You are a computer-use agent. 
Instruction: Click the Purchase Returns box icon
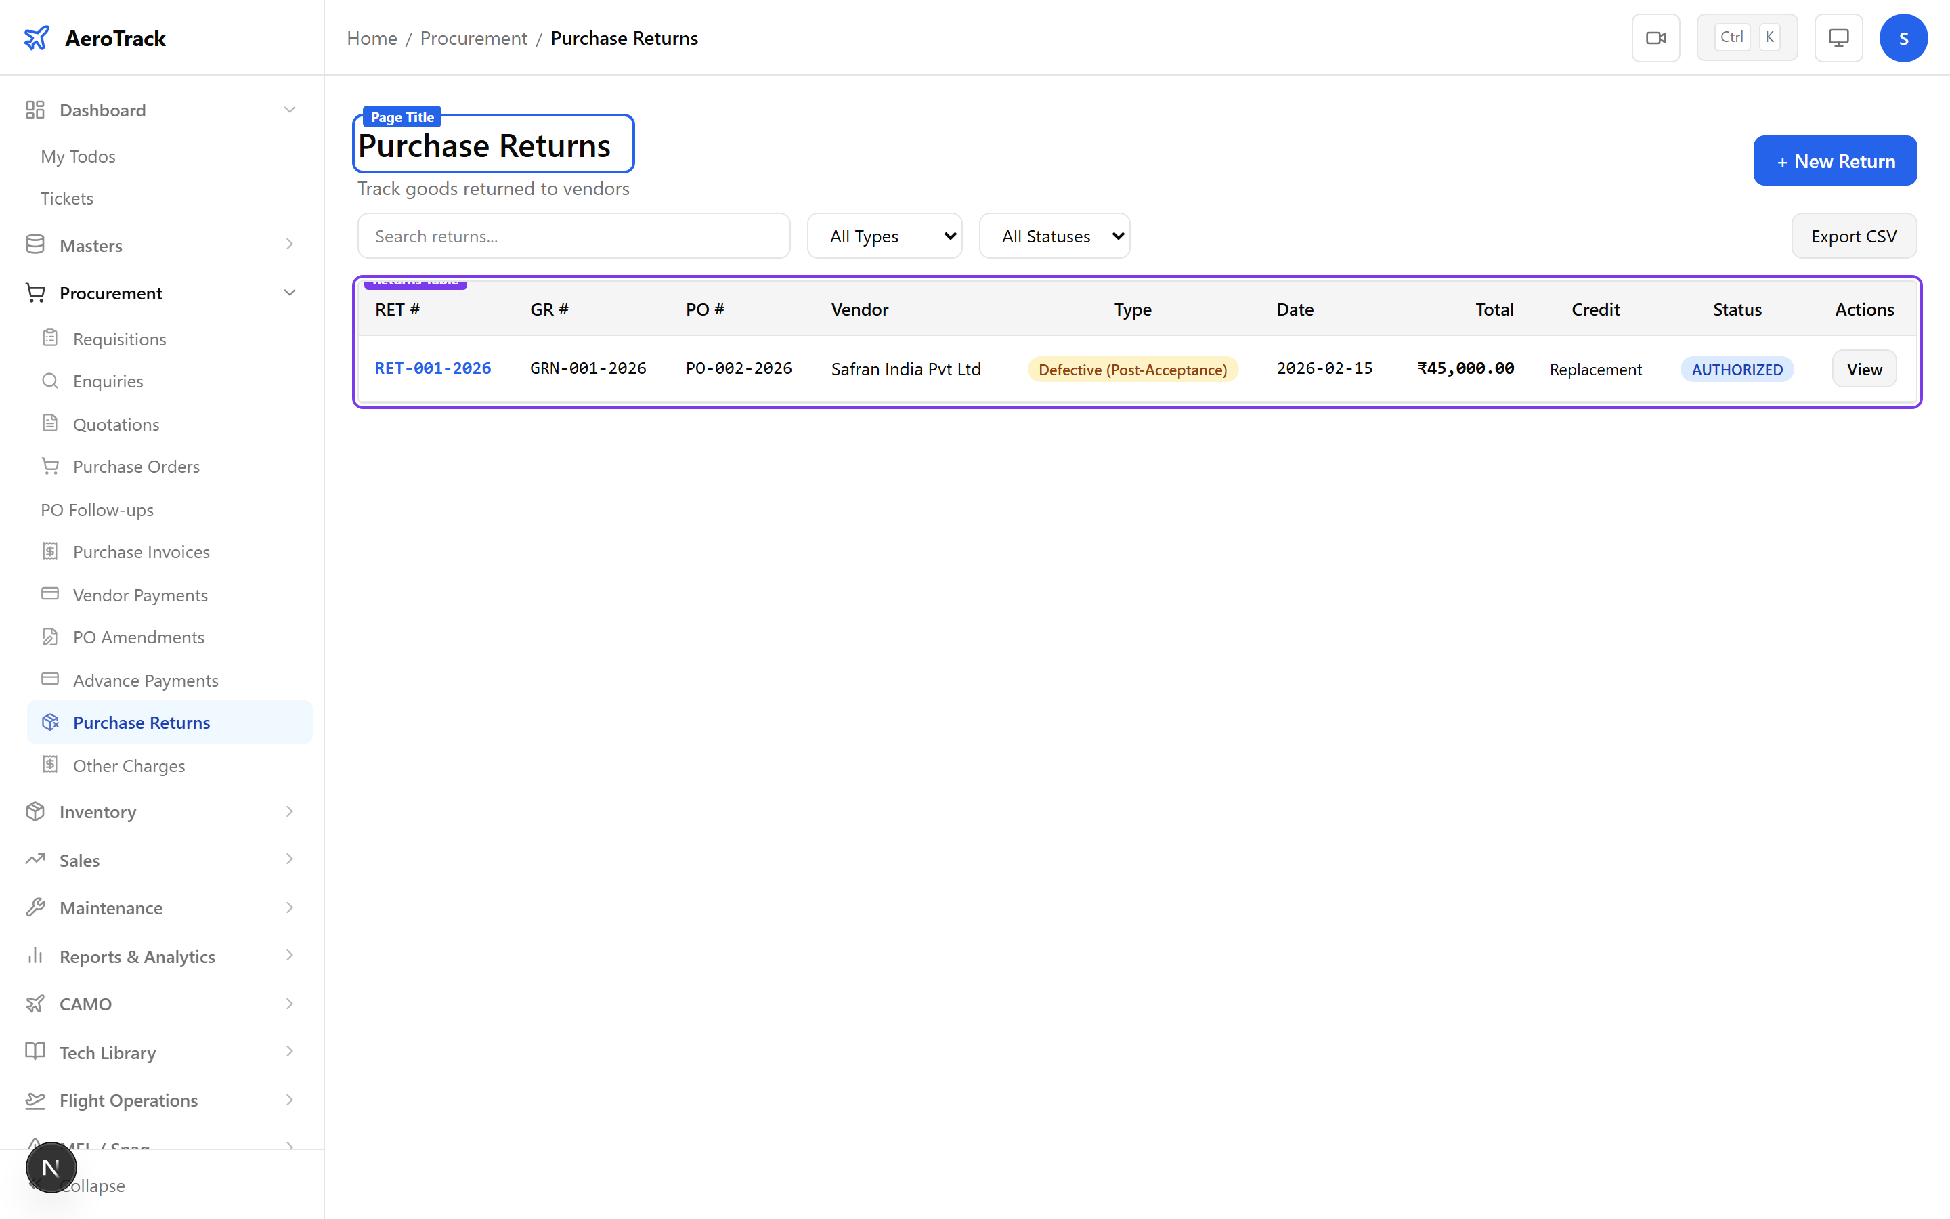[x=51, y=723]
